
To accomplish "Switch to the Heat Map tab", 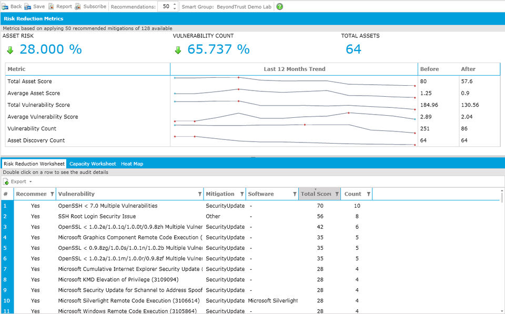I will coord(132,164).
